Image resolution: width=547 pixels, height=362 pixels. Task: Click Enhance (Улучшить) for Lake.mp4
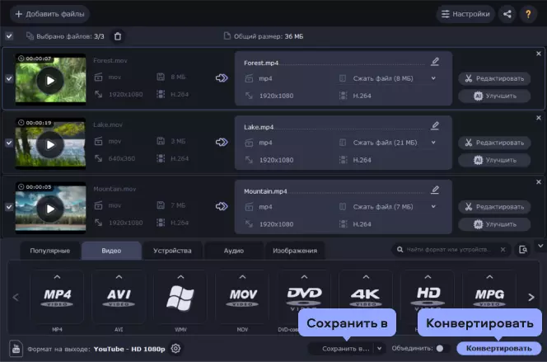[494, 160]
